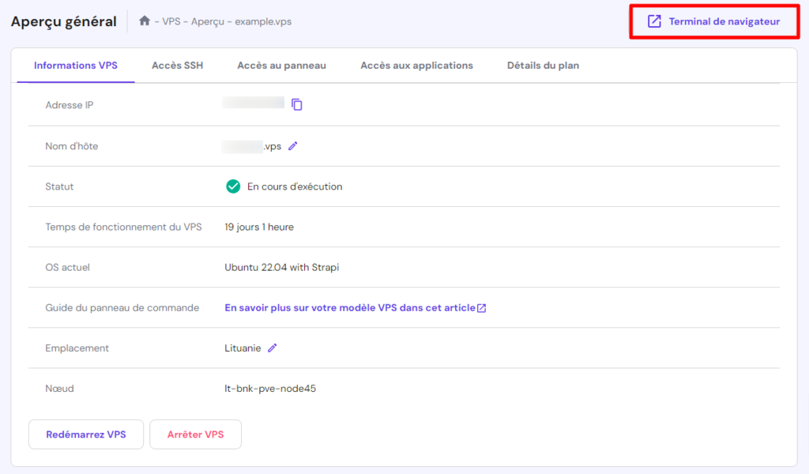Click the external-link icon beside the article link
This screenshot has width=809, height=474.
[481, 307]
